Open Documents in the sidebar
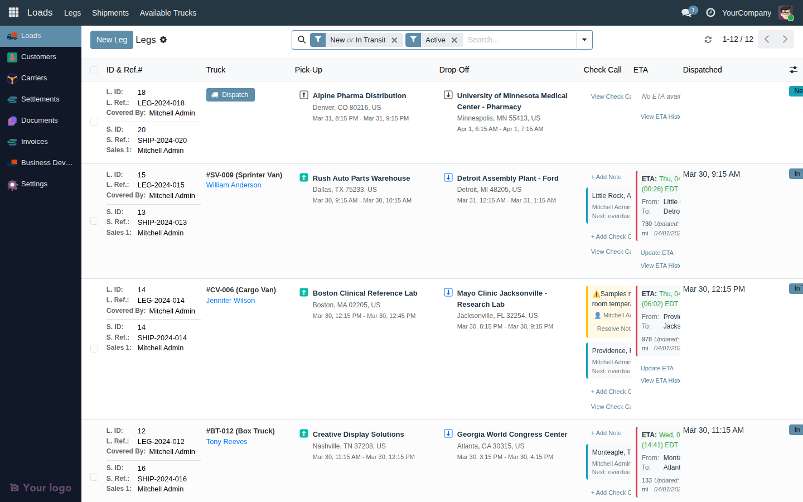803x502 pixels. coord(41,120)
